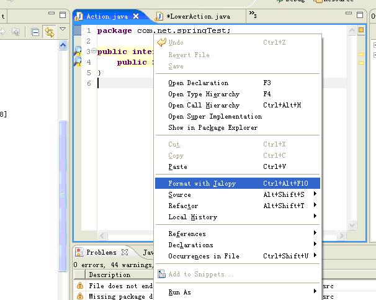Choose Open Type Hierarchy
This screenshot has height=300, width=376.
click(x=238, y=94)
